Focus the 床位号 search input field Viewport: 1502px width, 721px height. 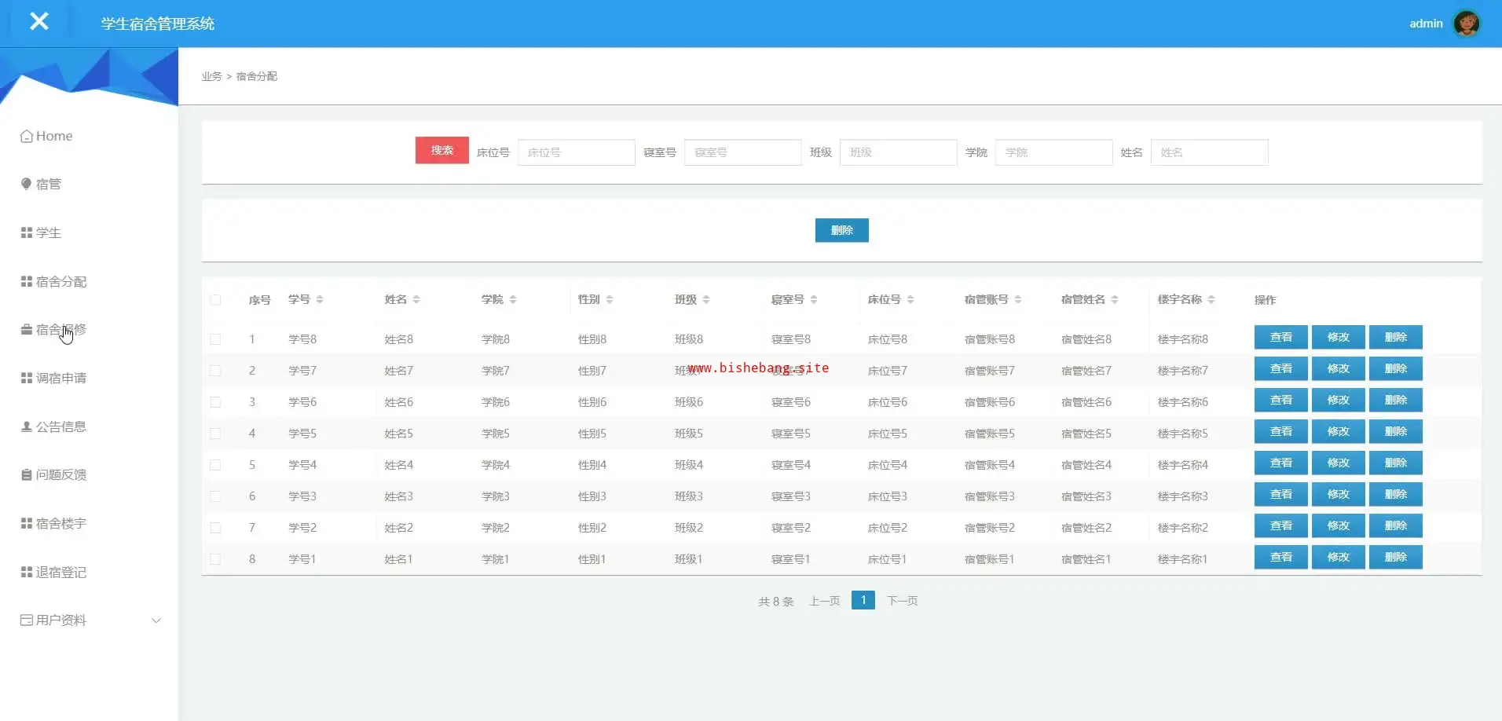click(x=576, y=152)
